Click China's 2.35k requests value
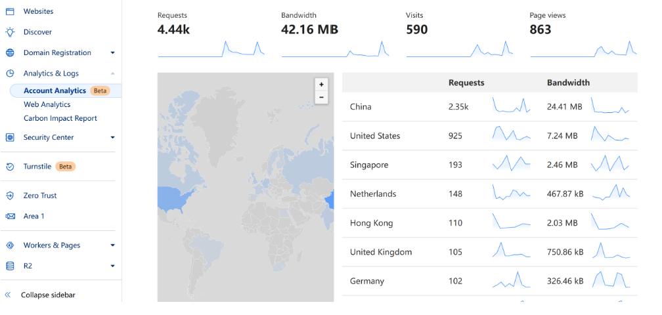This screenshot has height=315, width=662. point(458,107)
